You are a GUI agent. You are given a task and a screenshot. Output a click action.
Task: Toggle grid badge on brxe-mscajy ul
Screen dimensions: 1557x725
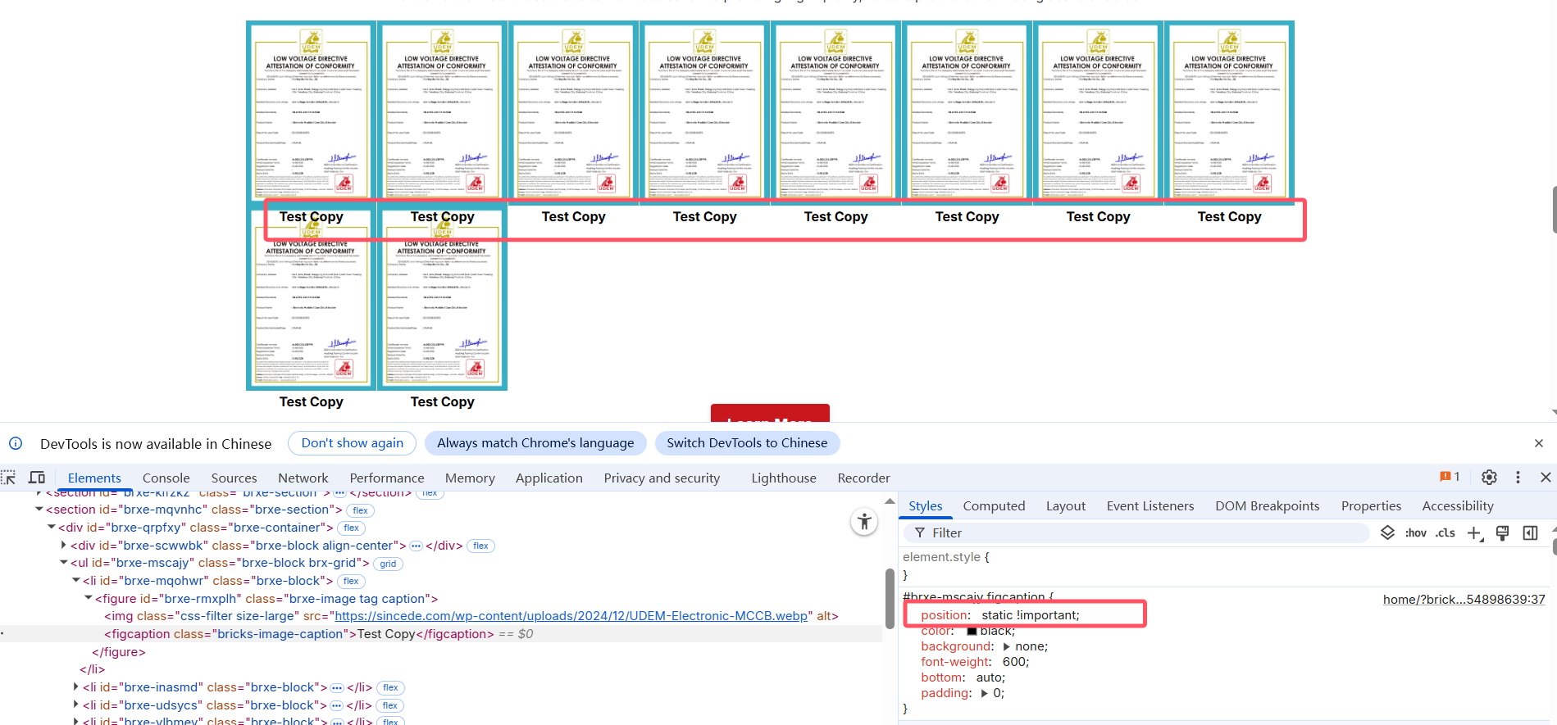tap(388, 564)
